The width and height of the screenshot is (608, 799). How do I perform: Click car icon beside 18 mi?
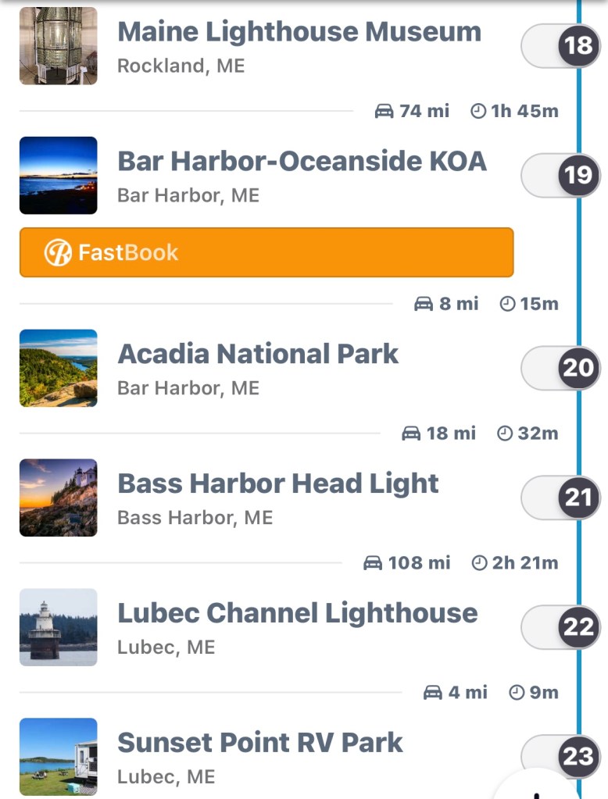[x=411, y=433]
